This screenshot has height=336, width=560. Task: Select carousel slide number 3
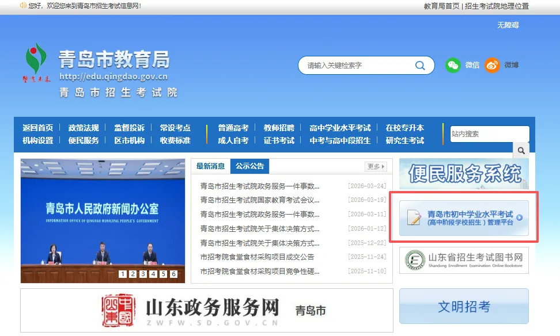point(143,275)
